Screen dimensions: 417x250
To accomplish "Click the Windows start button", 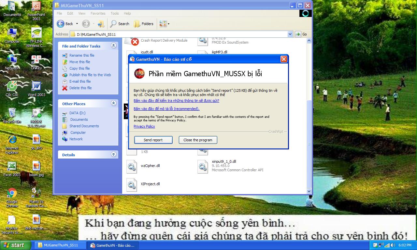I will click(x=15, y=245).
